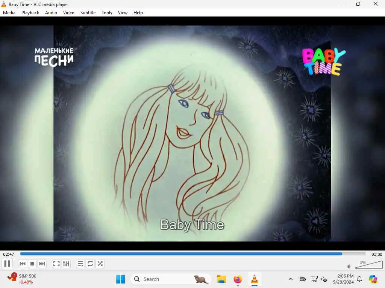Click the video playback area
The height and width of the screenshot is (288, 385).
pos(192,133)
